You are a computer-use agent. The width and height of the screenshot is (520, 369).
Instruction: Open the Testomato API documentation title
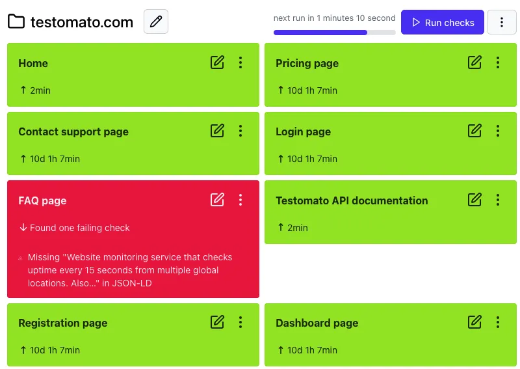pos(352,200)
